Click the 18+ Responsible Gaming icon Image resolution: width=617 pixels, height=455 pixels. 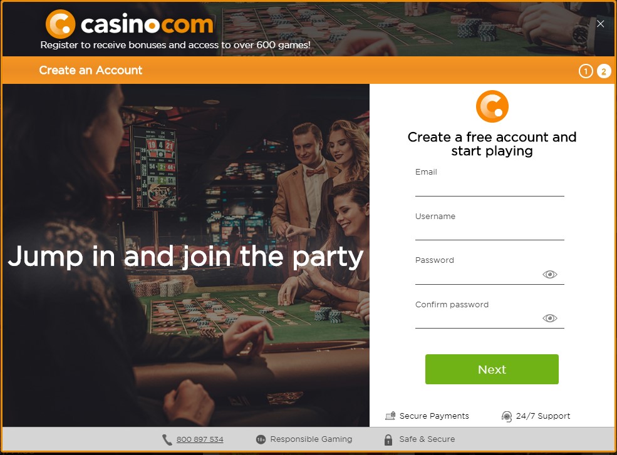point(261,439)
